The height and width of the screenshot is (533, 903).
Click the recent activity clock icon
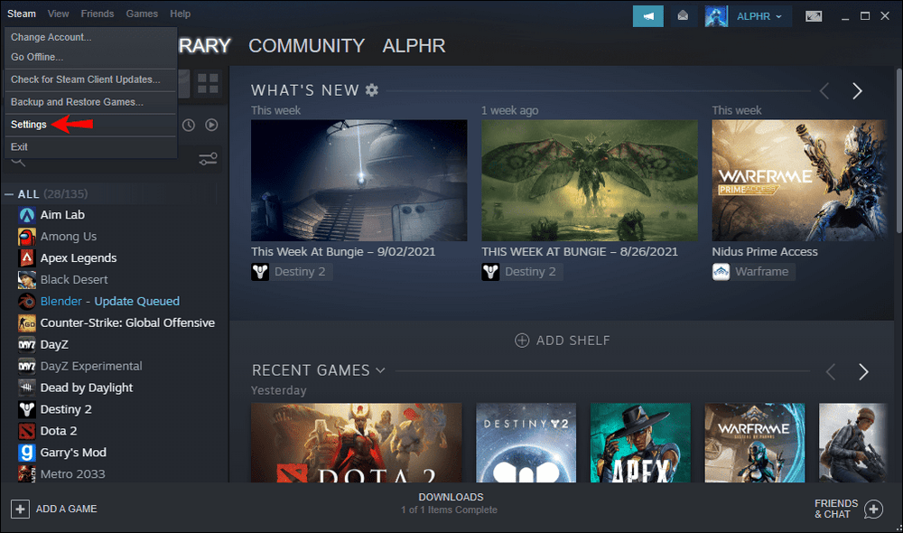point(188,125)
